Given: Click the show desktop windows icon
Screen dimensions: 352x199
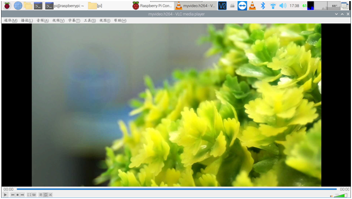Looking at the screenshot, I should pos(345,5).
